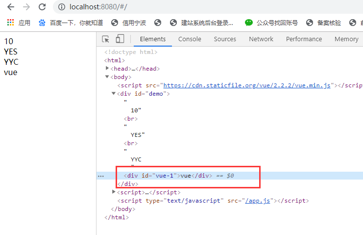Switch to the Console tab
Image resolution: width=363 pixels, height=235 pixels.
(190, 39)
